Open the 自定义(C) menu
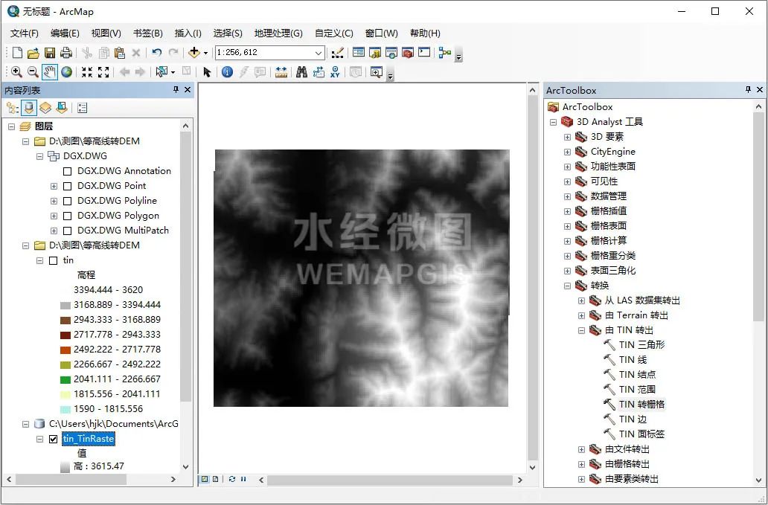This screenshot has height=505, width=768. pos(333,33)
